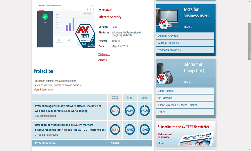Open the Other IoT category
The height and width of the screenshot is (151, 251).
(x=185, y=112)
